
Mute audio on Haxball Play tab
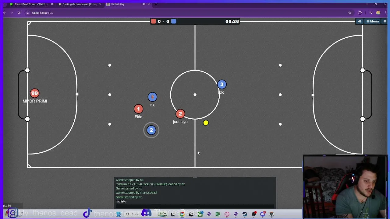144,4
